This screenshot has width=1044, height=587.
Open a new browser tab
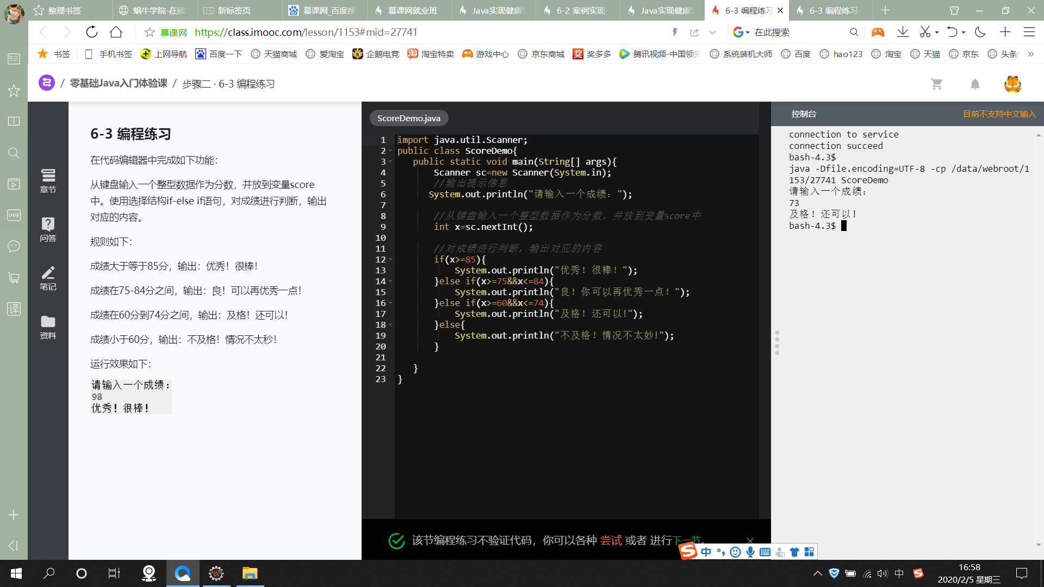coord(885,10)
